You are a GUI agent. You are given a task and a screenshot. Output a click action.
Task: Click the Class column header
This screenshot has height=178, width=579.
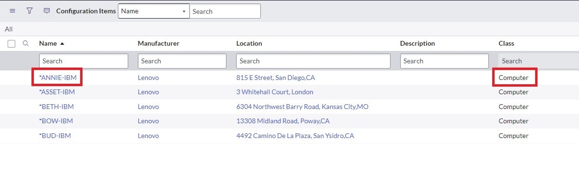(506, 43)
